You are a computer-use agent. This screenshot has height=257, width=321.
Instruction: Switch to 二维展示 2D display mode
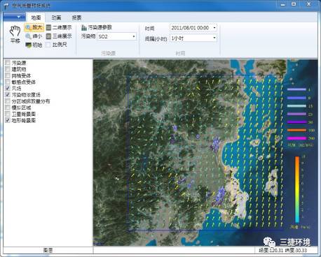[x=59, y=27]
